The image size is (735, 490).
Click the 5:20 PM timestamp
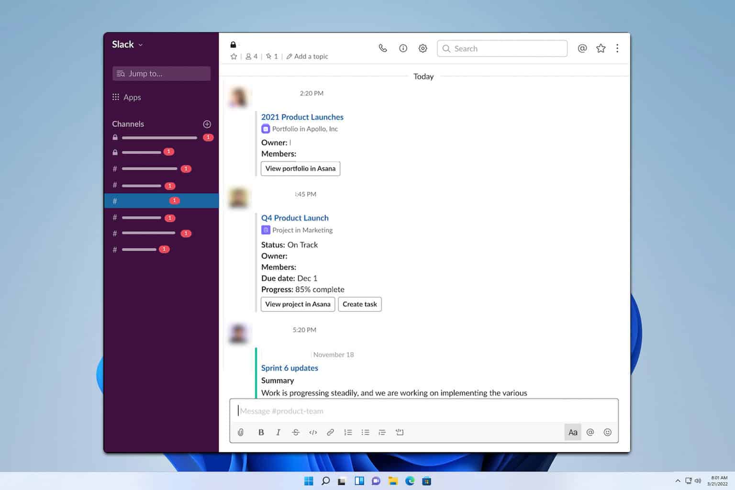tap(304, 330)
